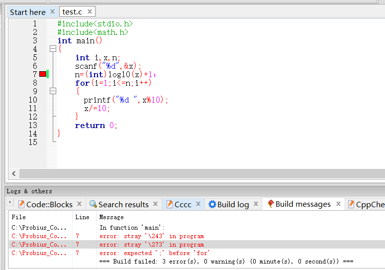Click the scanf statement on line 6
385x270 pixels.
click(108, 66)
